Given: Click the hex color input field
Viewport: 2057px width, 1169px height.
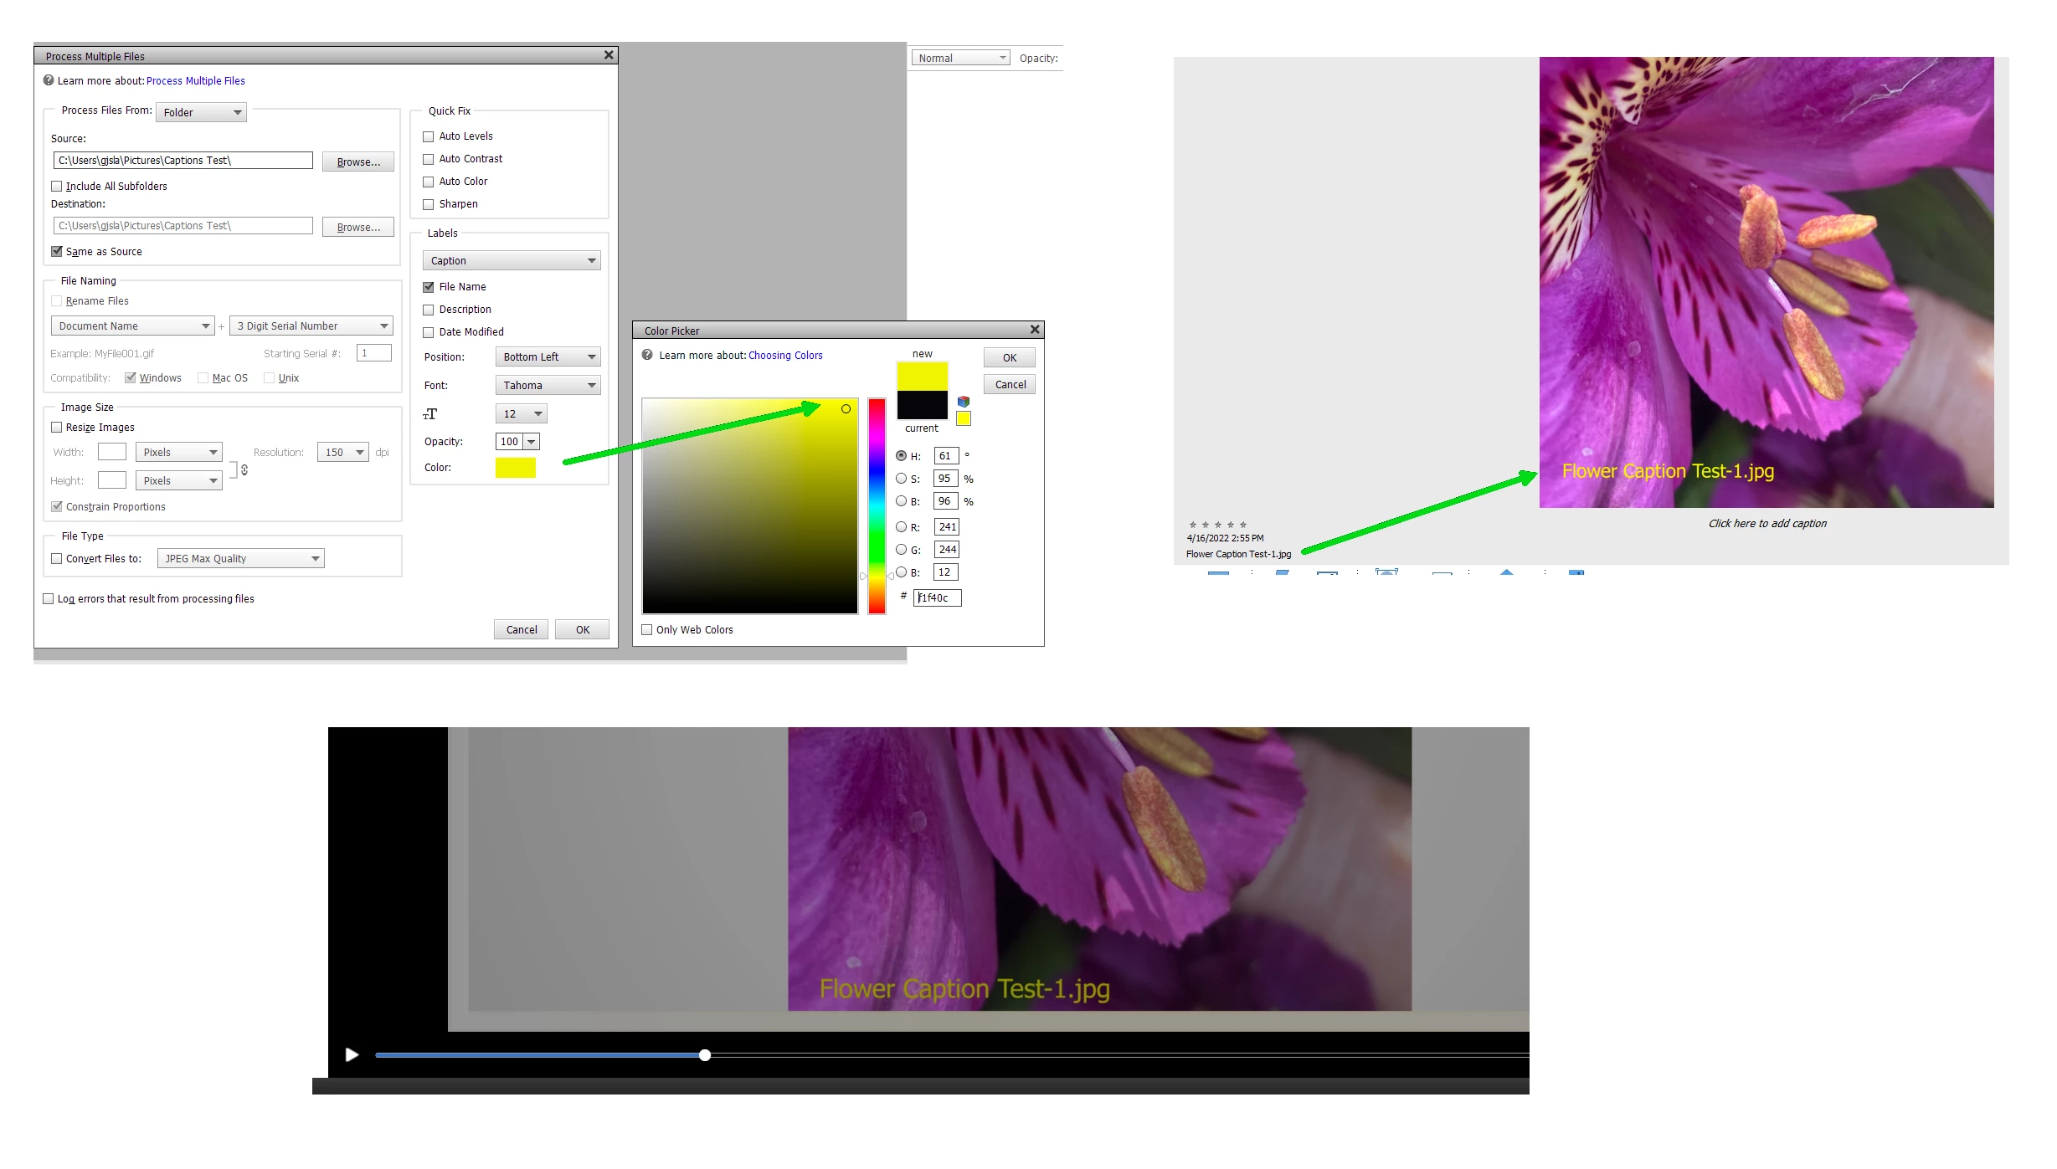Looking at the screenshot, I should click(x=937, y=597).
